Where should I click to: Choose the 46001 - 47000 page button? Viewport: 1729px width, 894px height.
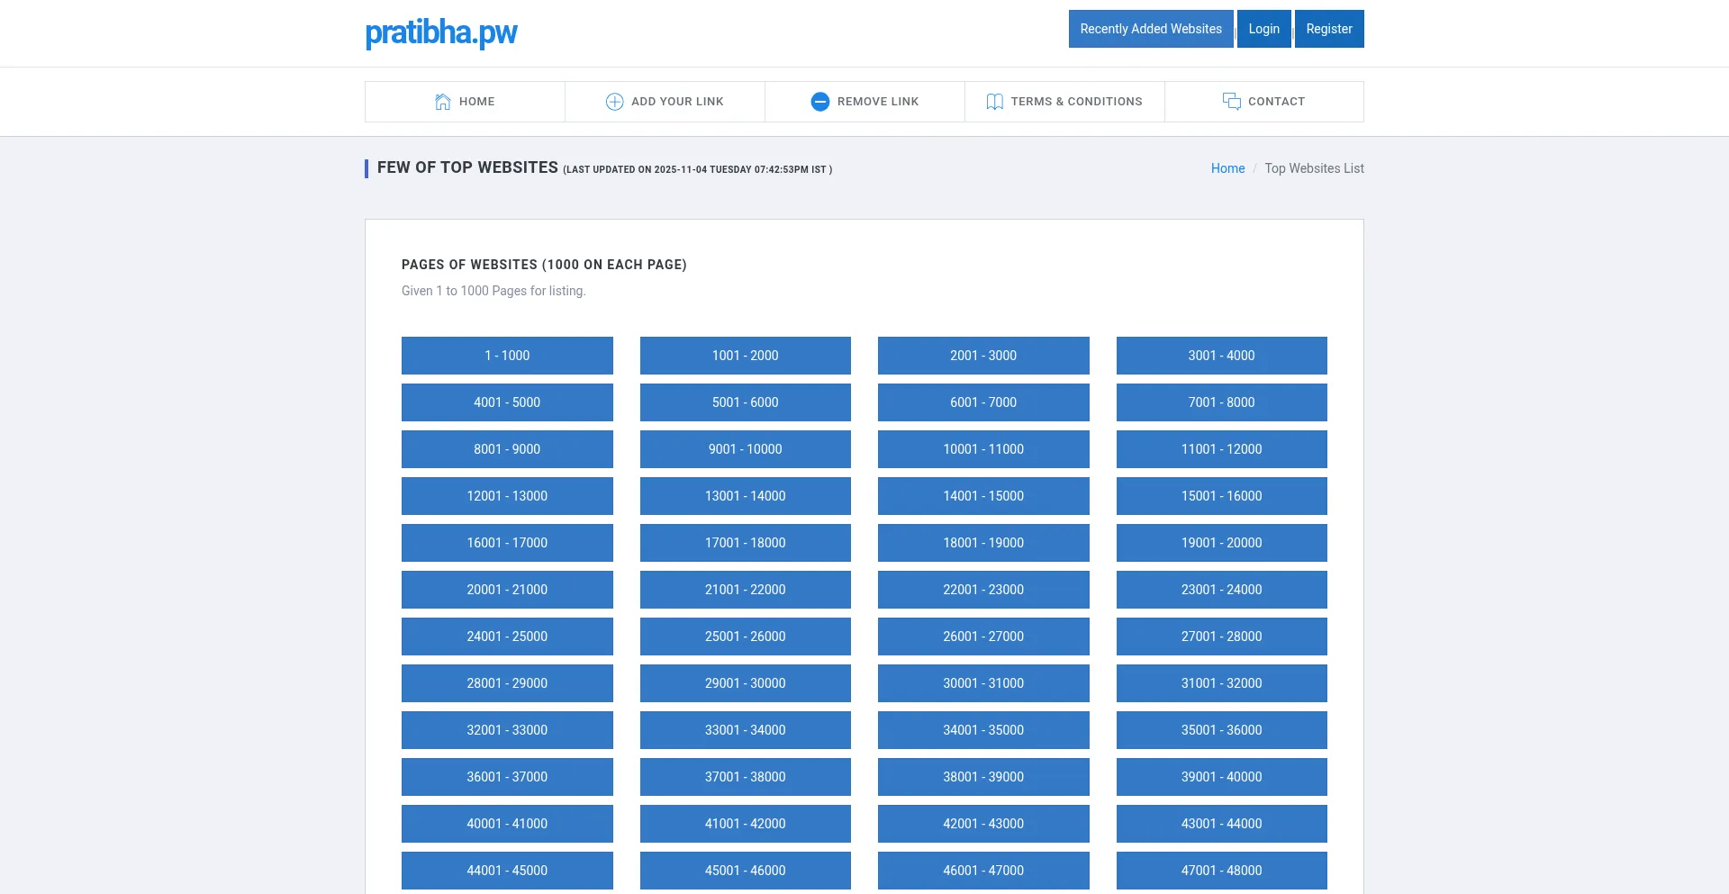coord(982,871)
